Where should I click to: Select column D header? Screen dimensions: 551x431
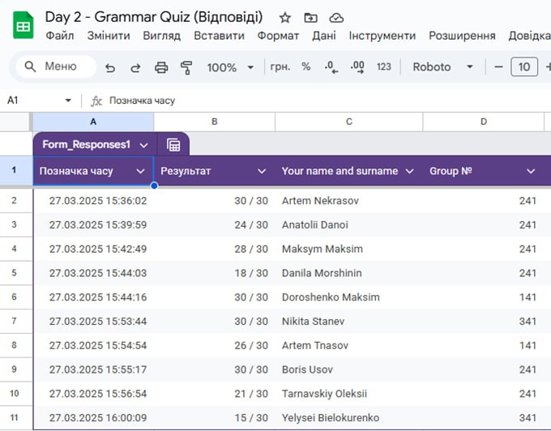coord(484,122)
